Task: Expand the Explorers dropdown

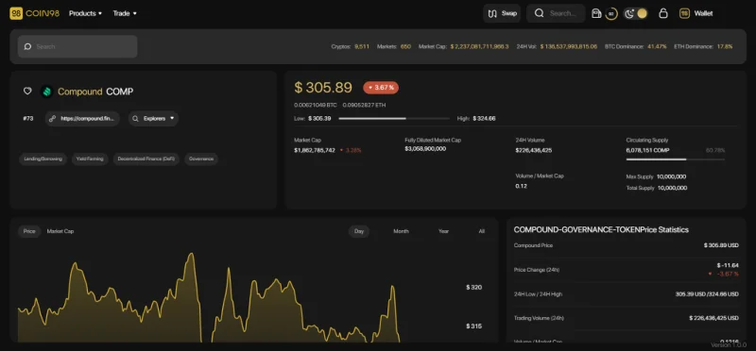Action: click(153, 119)
